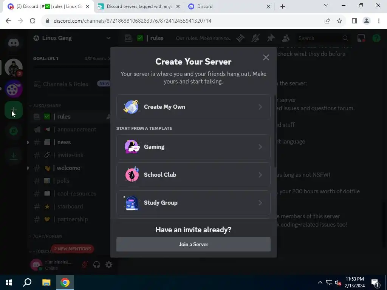
Task: Click the chevron on Create My Own row
Action: click(260, 107)
